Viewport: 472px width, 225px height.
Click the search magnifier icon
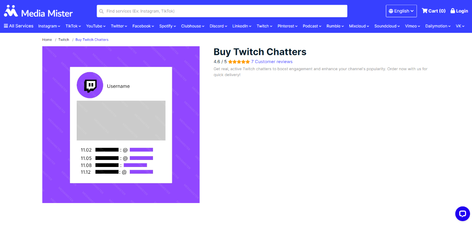(x=101, y=11)
